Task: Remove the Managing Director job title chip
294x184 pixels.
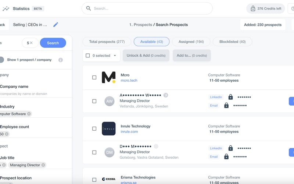Action: pos(43,165)
